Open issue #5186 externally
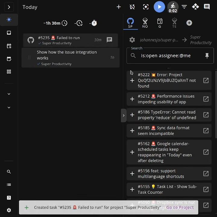 [x=206, y=115]
